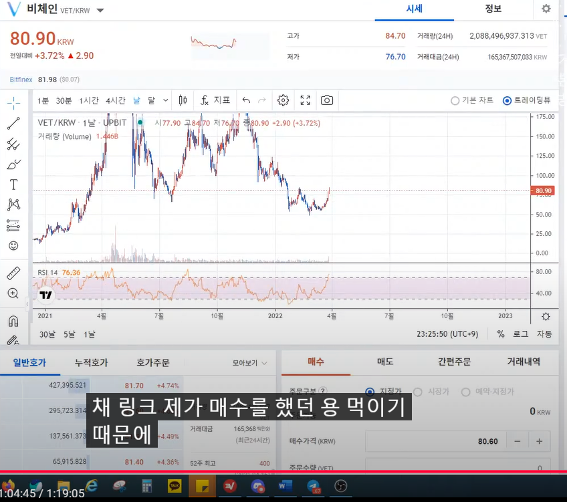Select the crosshair cursor tool
Viewport: 567px width, 502px height.
[14, 103]
